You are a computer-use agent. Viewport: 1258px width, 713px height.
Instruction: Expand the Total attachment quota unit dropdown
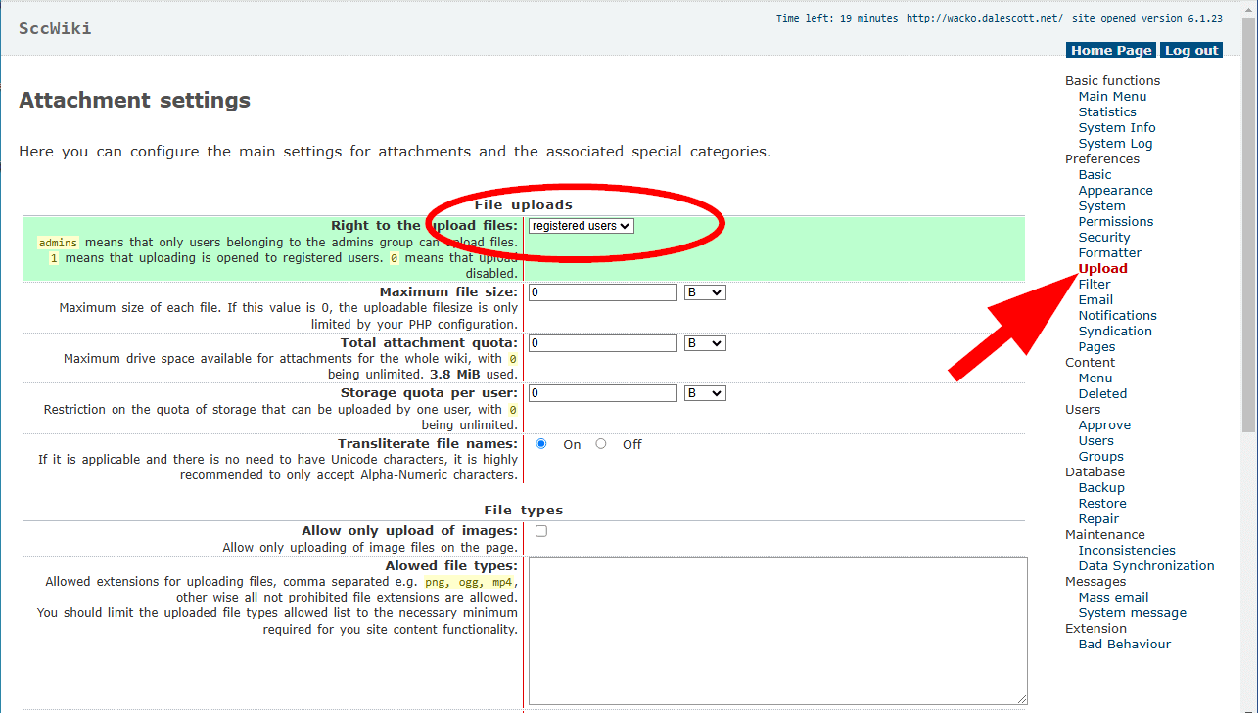704,343
